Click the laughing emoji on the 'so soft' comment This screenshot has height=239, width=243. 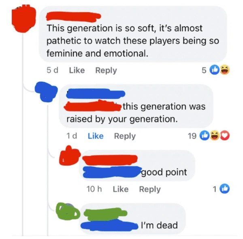[x=225, y=70]
